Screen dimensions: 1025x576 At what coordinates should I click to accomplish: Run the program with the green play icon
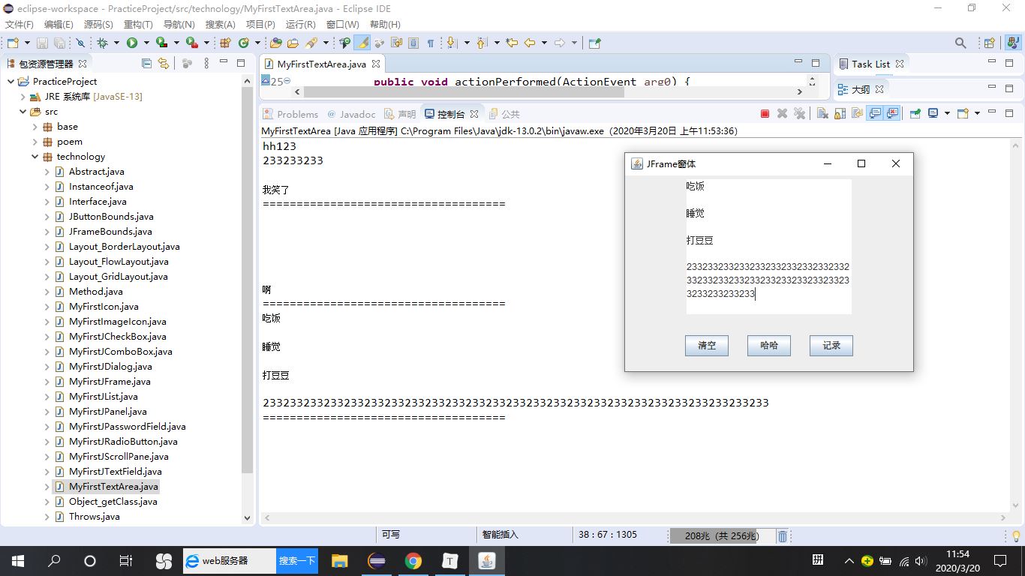click(x=132, y=43)
